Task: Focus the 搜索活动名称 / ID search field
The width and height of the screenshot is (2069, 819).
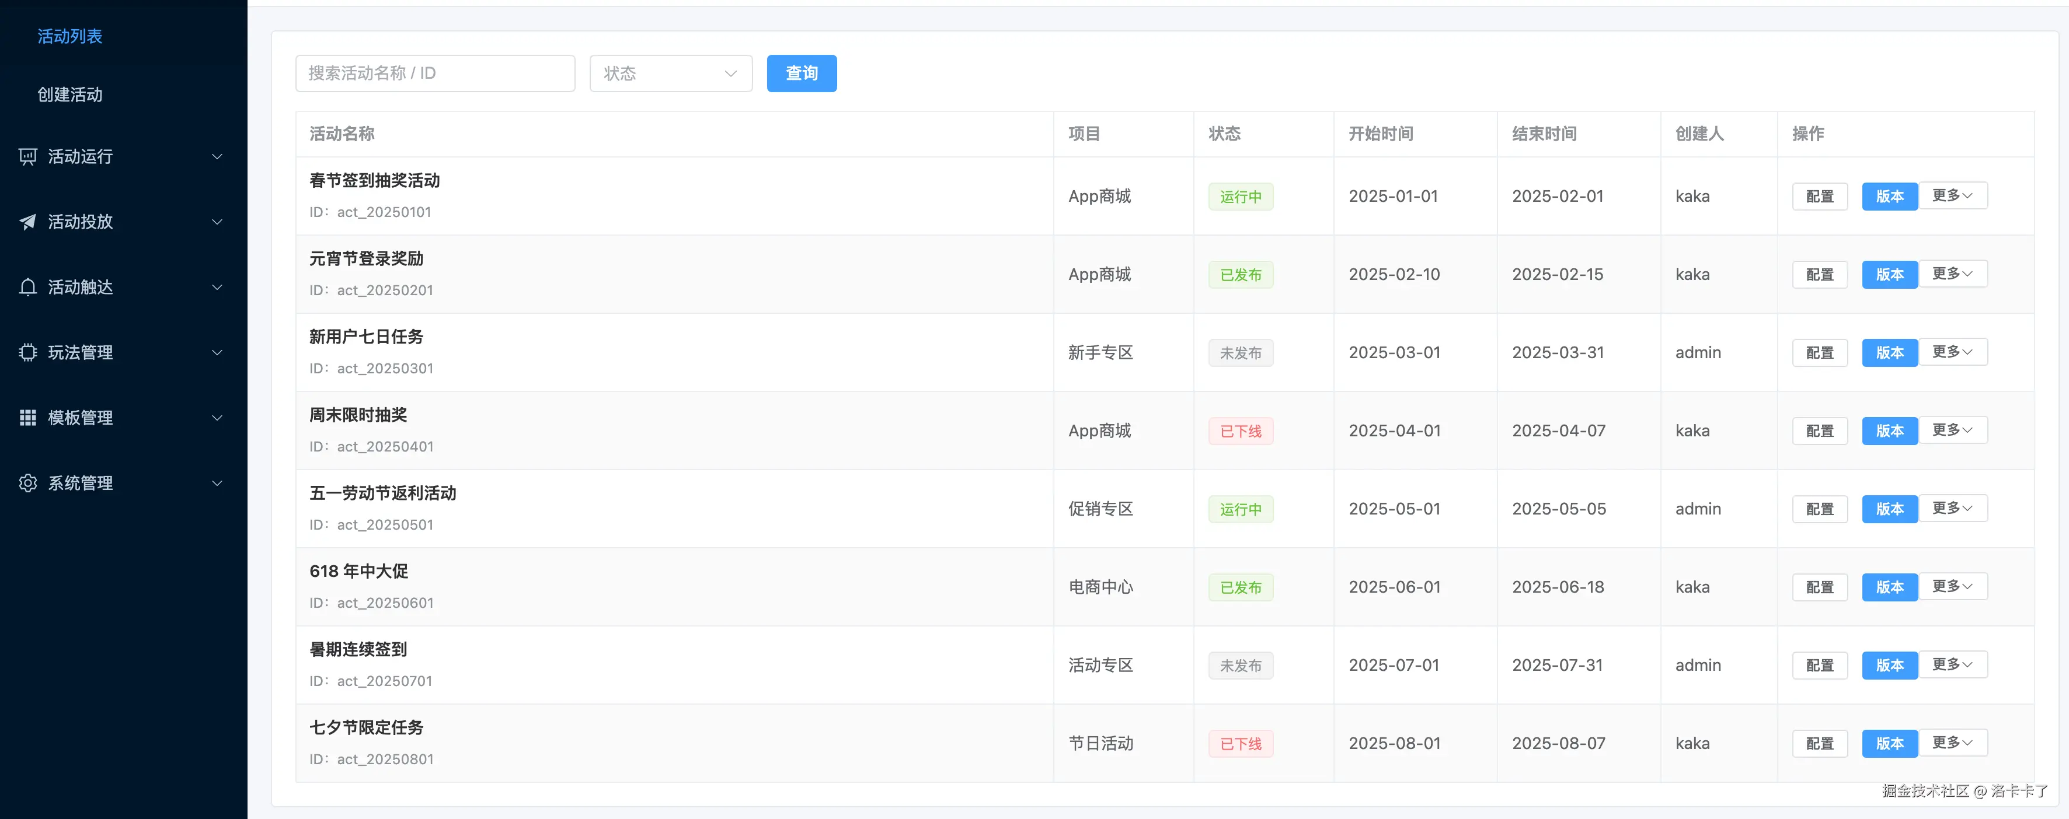Action: [434, 74]
